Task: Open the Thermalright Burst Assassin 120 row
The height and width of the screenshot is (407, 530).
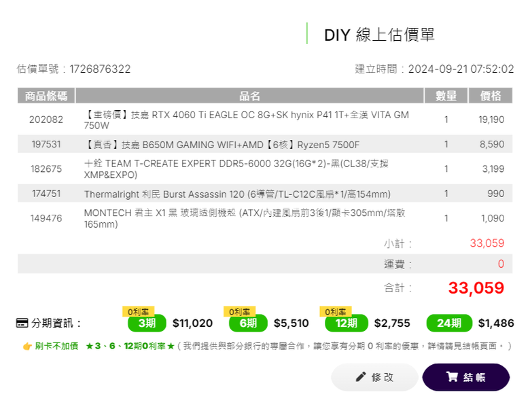Action: pyautogui.click(x=265, y=194)
